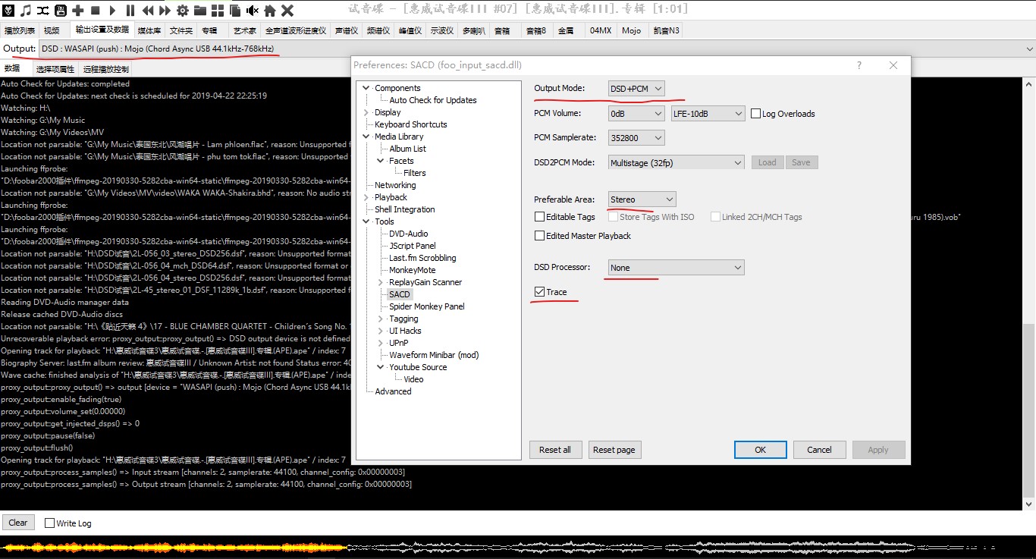Click the home icon in toolbar
Screen dimensions: 1036x559
pos(269,10)
